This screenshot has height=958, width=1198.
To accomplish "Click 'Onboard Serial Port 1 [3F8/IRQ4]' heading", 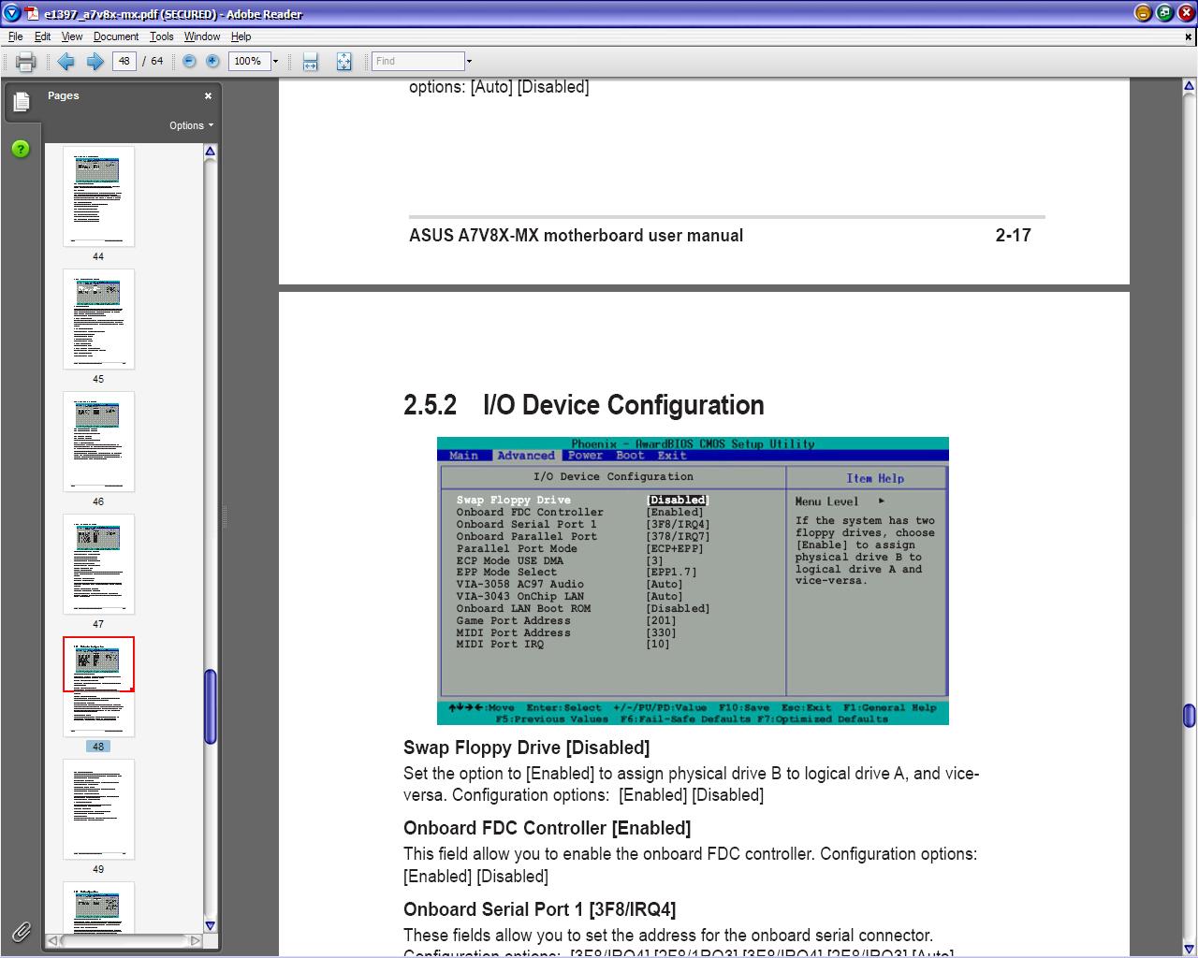I will 539,909.
